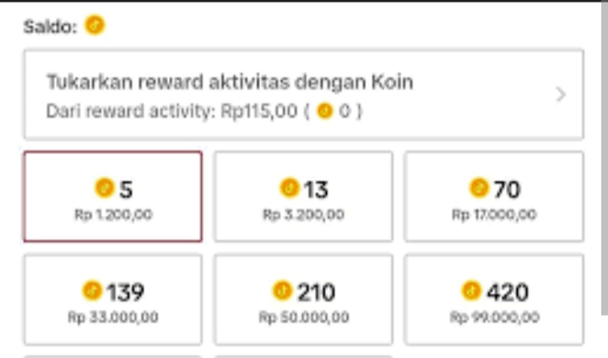The height and width of the screenshot is (358, 608).
Task: Click the coin icon on the 13 coin package
Action: click(x=290, y=188)
